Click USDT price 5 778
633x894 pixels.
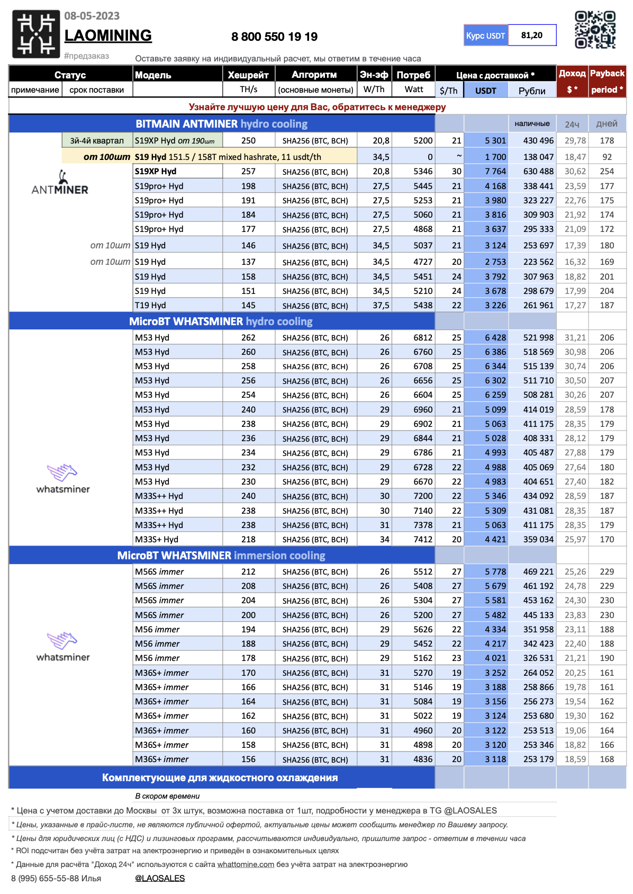[486, 571]
